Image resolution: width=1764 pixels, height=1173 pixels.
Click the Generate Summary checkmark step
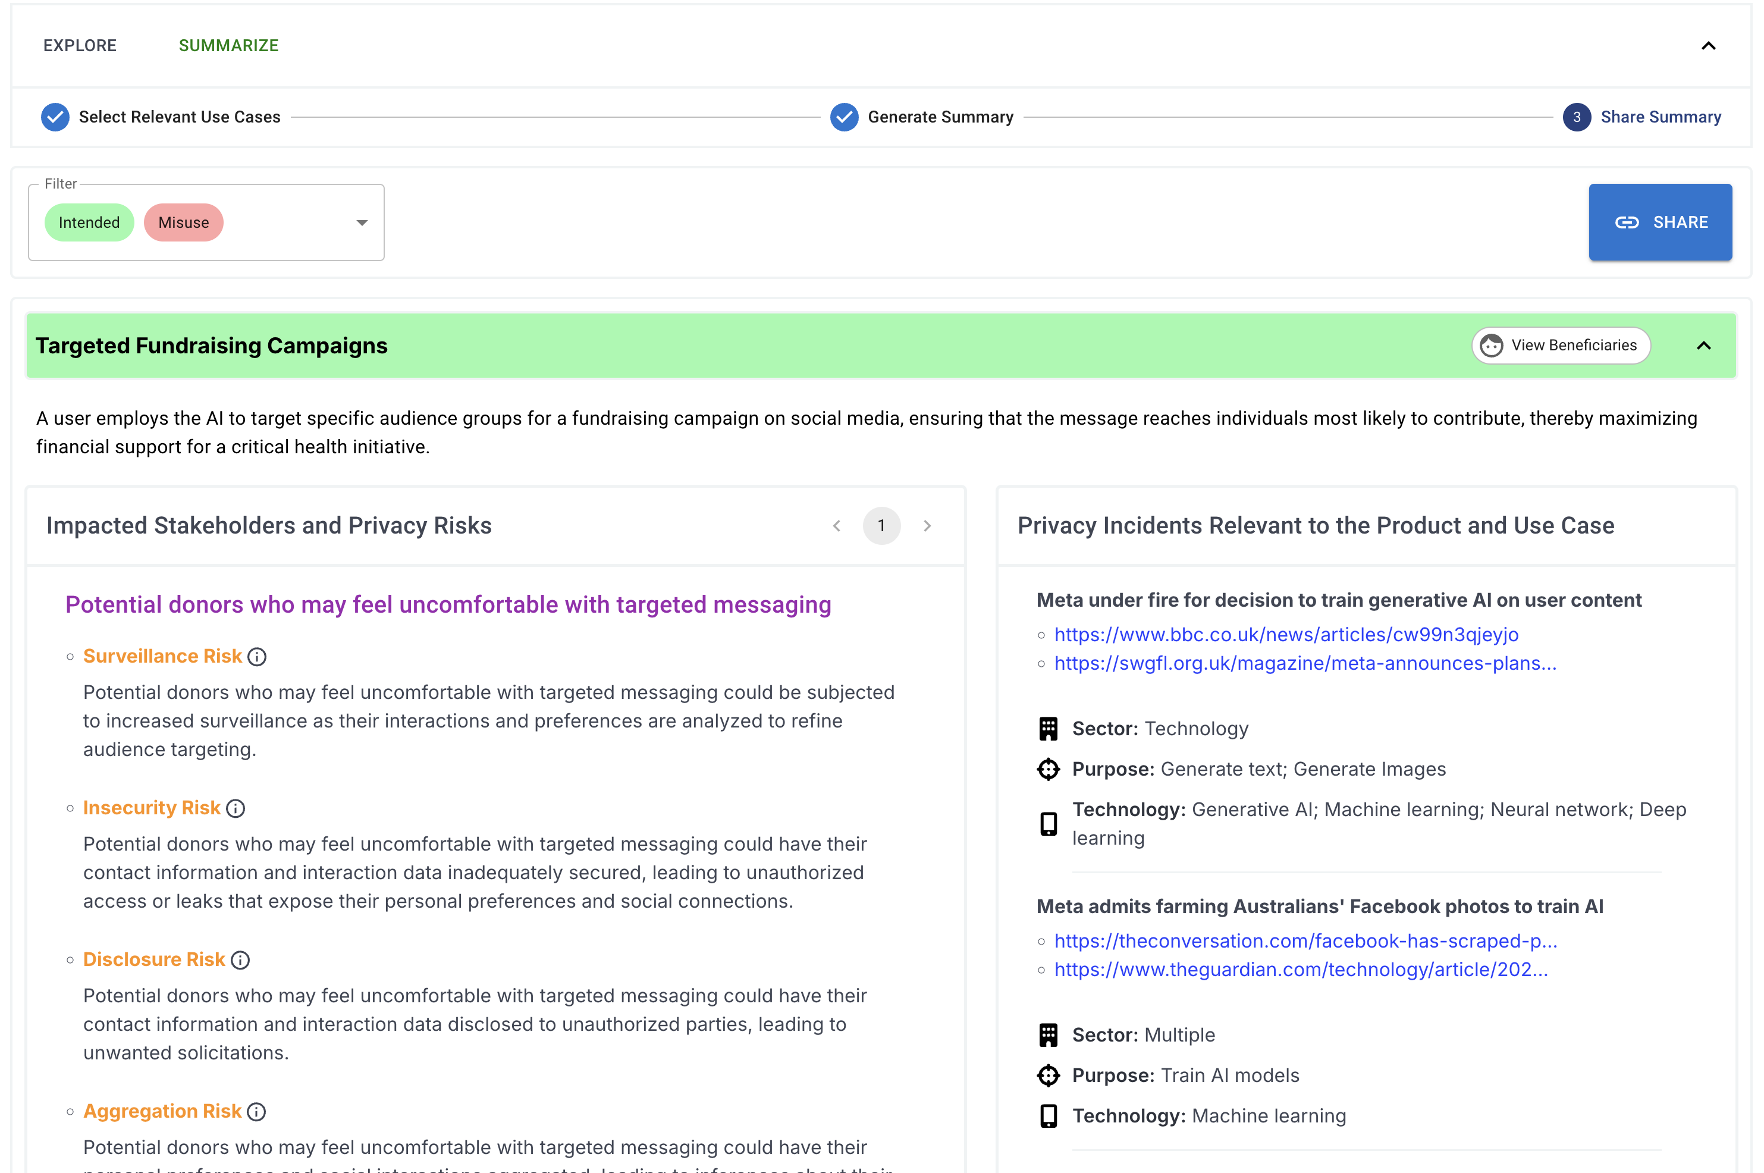click(845, 117)
